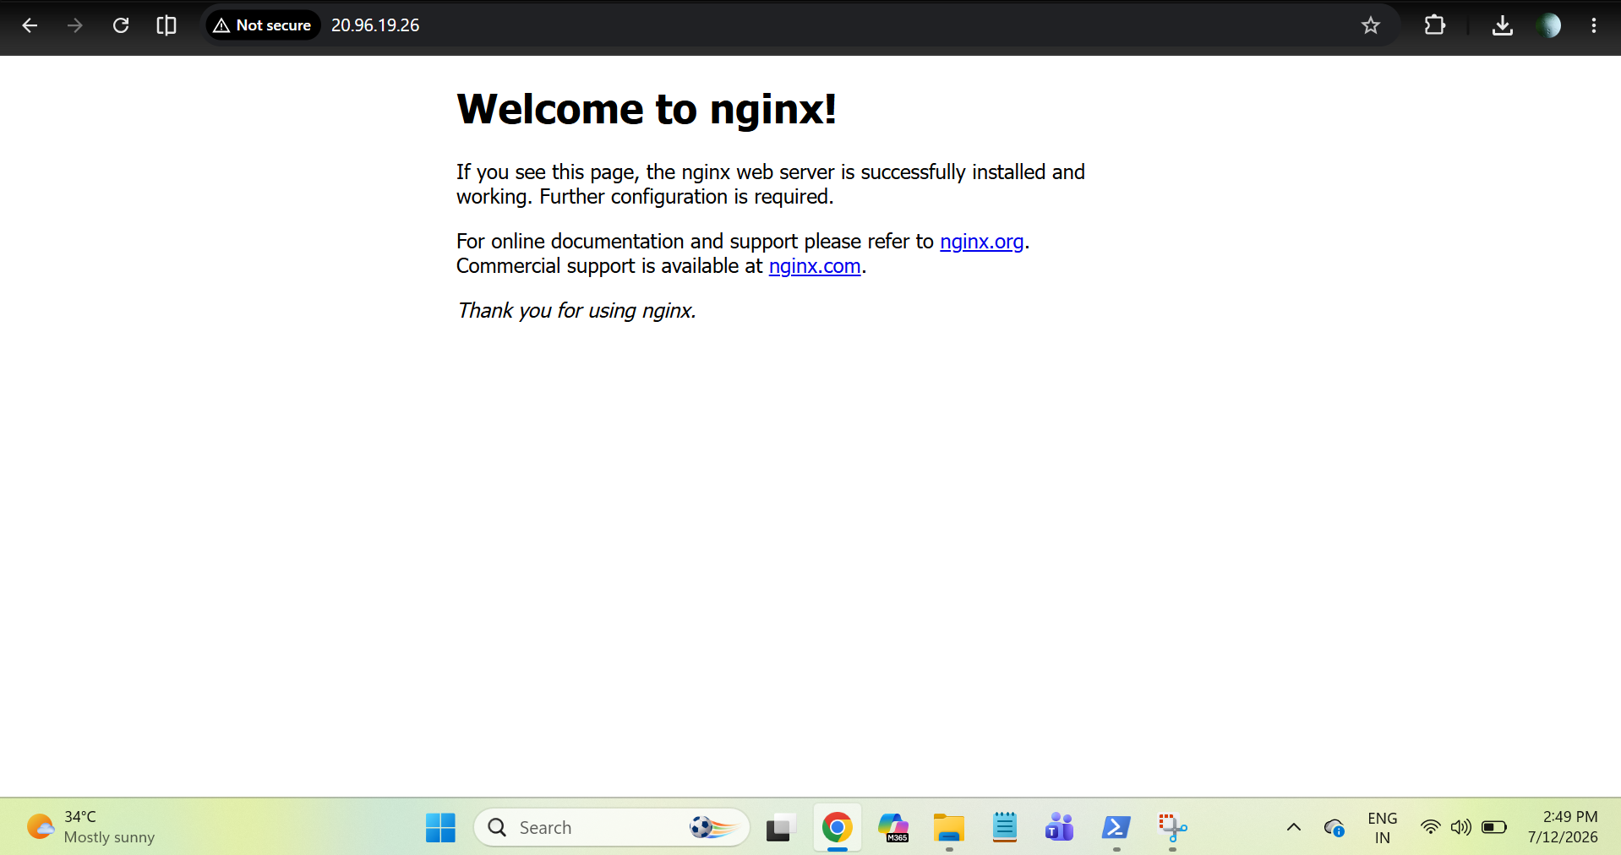Open Snipping Tool from the taskbar
Image resolution: width=1621 pixels, height=855 pixels.
coord(1172,828)
